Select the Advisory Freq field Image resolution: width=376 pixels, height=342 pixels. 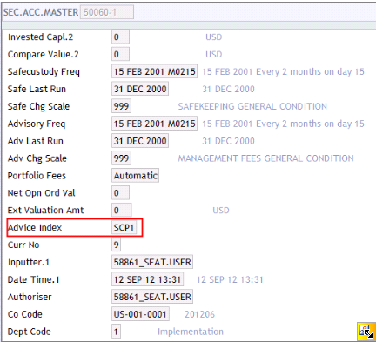click(154, 124)
